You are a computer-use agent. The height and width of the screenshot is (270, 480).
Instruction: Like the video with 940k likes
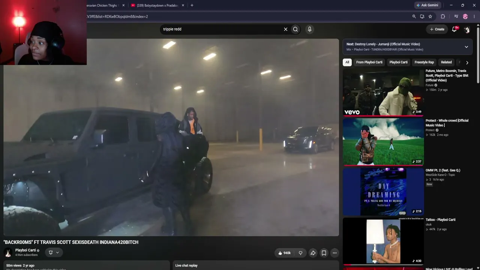click(284, 253)
